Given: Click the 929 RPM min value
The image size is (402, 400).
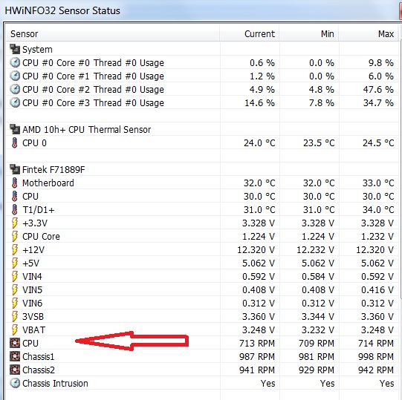Looking at the screenshot, I should (x=317, y=370).
